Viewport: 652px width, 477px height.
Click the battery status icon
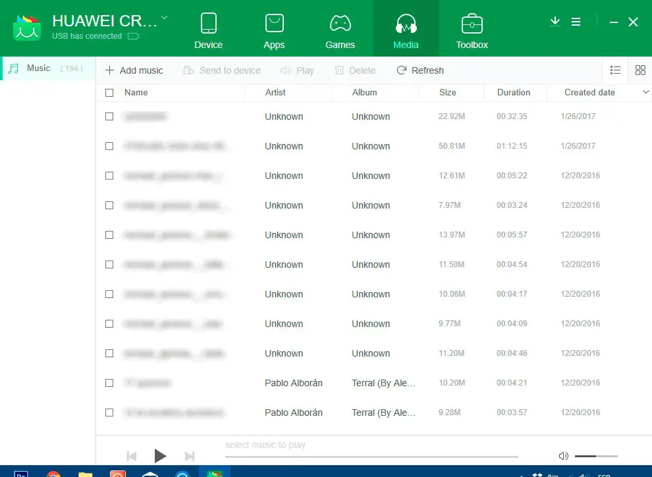point(133,36)
